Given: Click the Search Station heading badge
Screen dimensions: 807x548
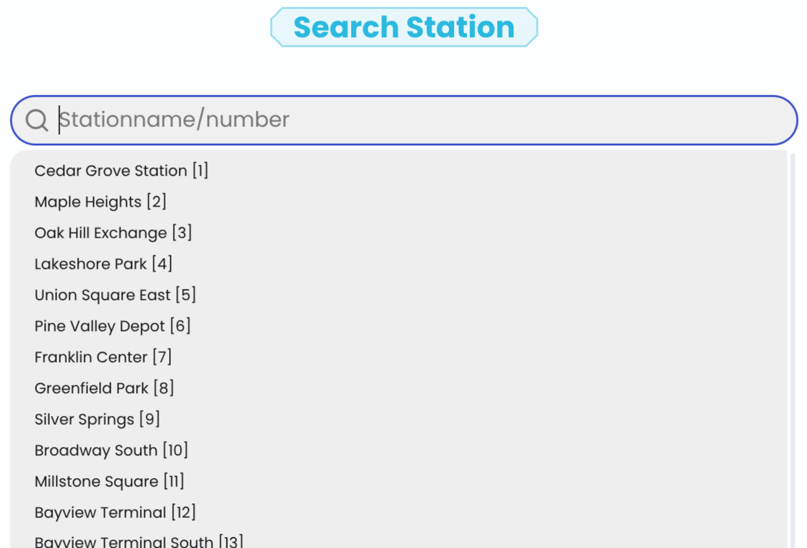Looking at the screenshot, I should point(403,27).
